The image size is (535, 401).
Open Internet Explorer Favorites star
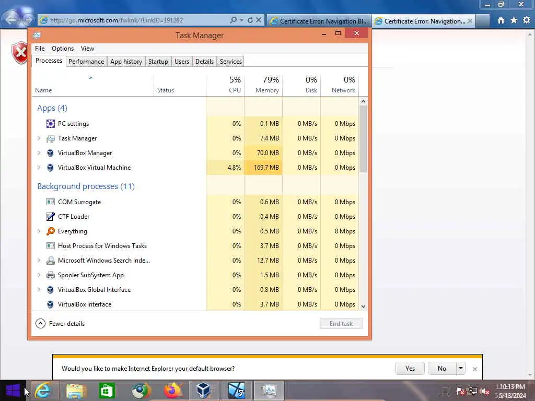514,20
